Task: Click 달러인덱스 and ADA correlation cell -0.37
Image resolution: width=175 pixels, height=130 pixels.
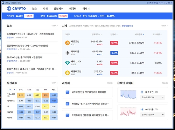Action: tap(54, 101)
